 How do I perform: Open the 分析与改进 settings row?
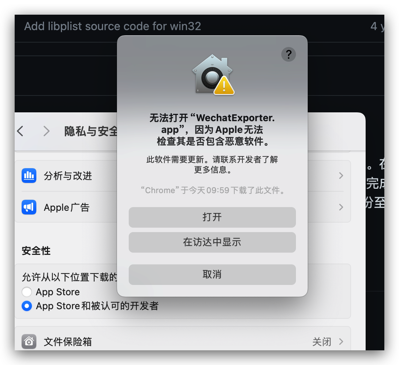[x=183, y=176]
